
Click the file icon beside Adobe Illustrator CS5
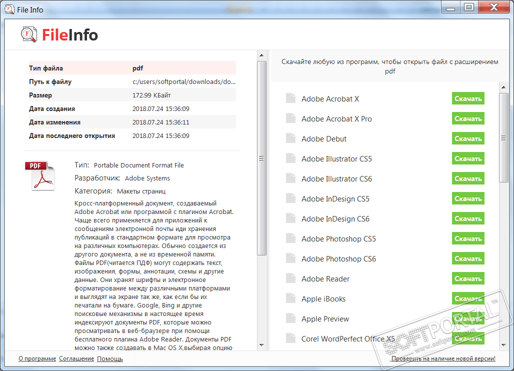(290, 158)
